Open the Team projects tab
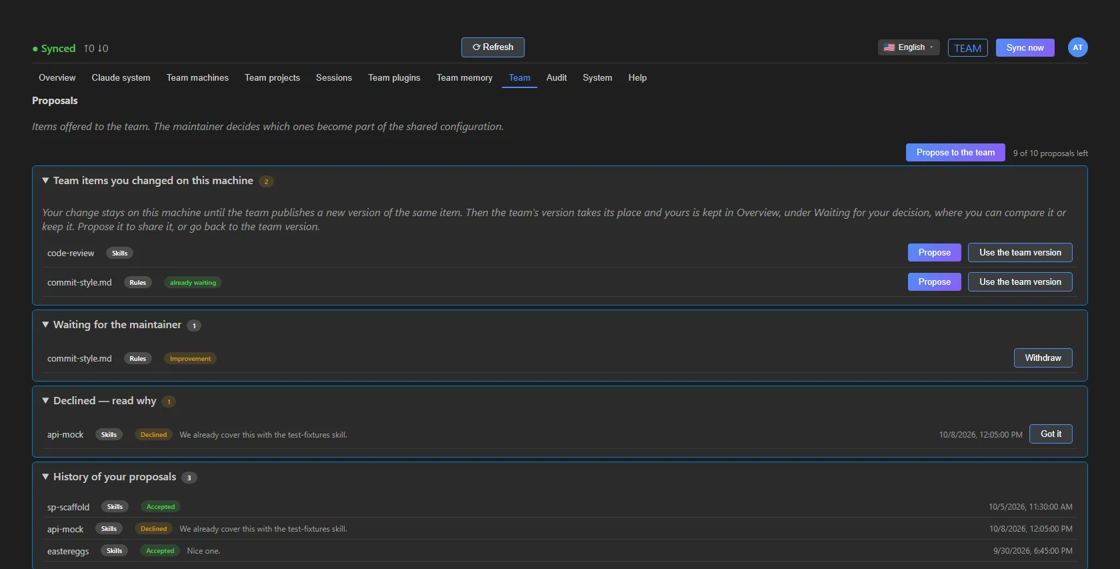Screen dimensions: 1120x569 272,77
